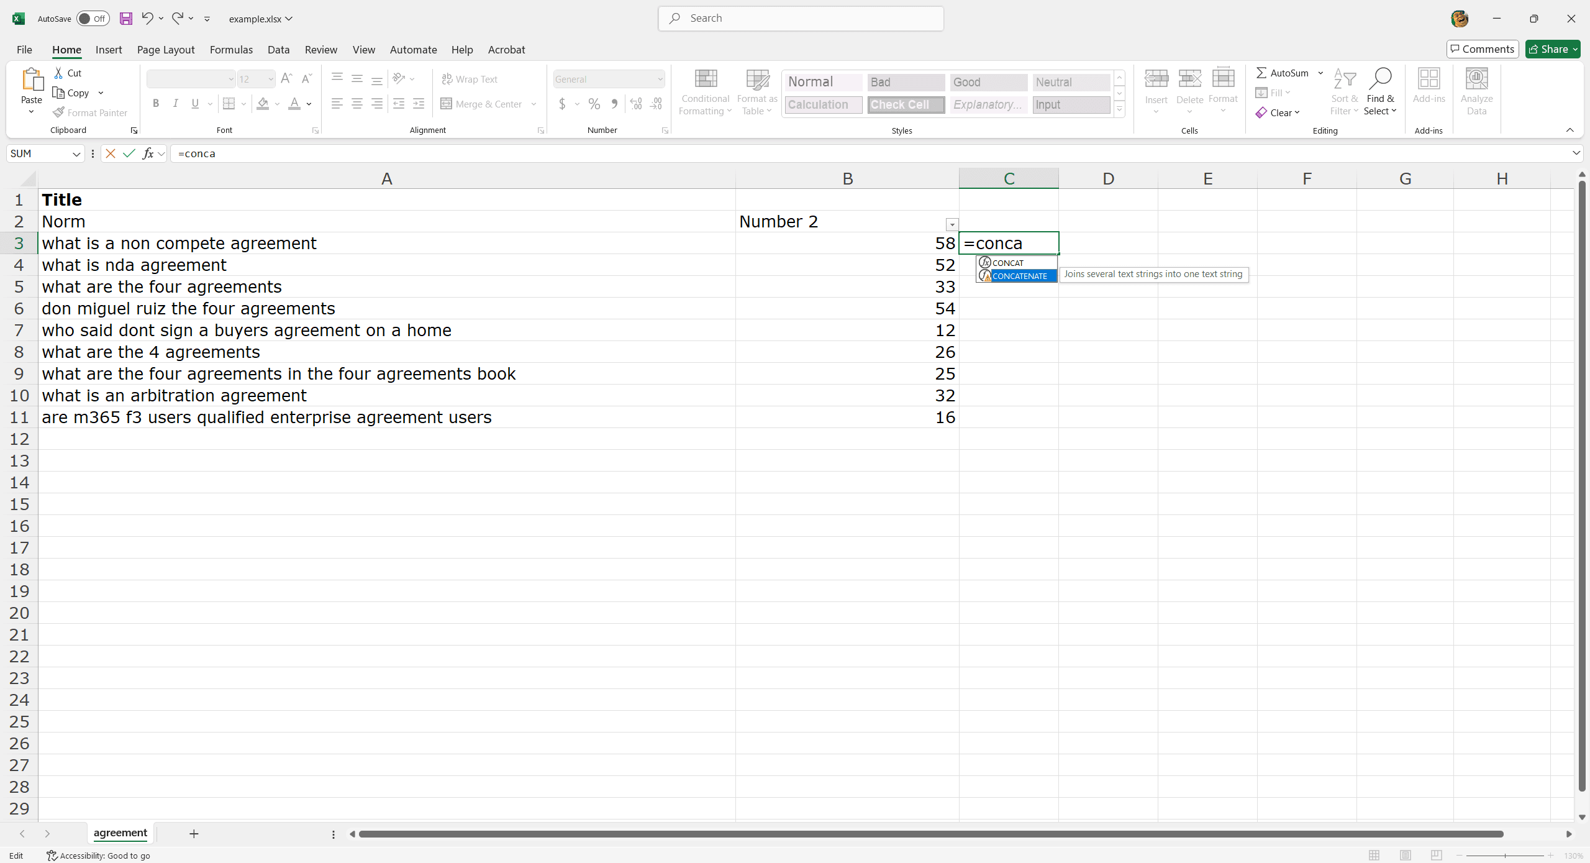This screenshot has width=1590, height=863.
Task: Click the Increase Indent icon
Action: pos(419,104)
